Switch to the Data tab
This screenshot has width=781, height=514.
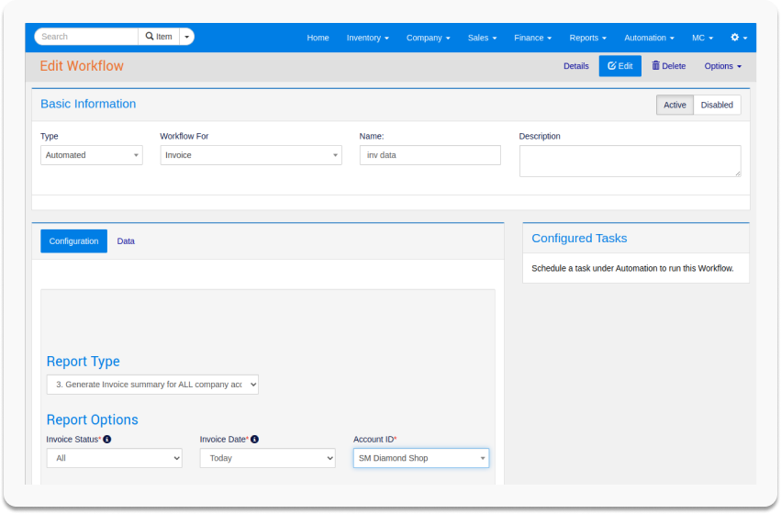point(126,241)
